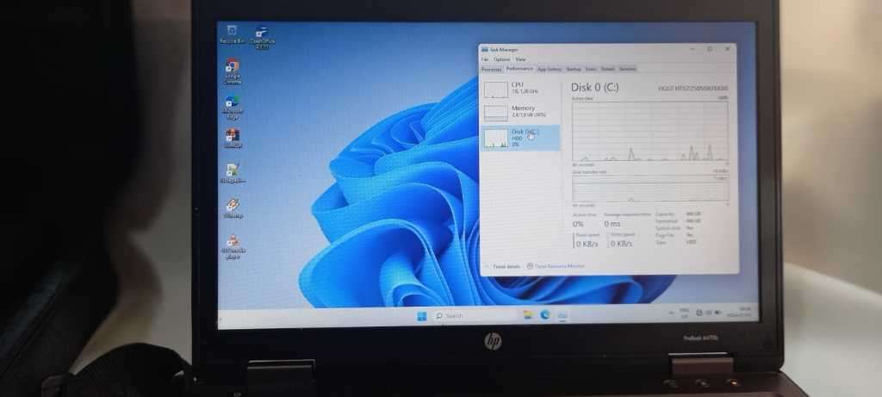The width and height of the screenshot is (882, 397).
Task: Select the Disk 0 (C:) performance item
Action: click(x=521, y=138)
